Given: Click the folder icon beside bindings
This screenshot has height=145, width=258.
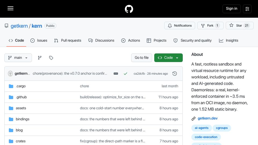Looking at the screenshot, I should tap(11, 119).
